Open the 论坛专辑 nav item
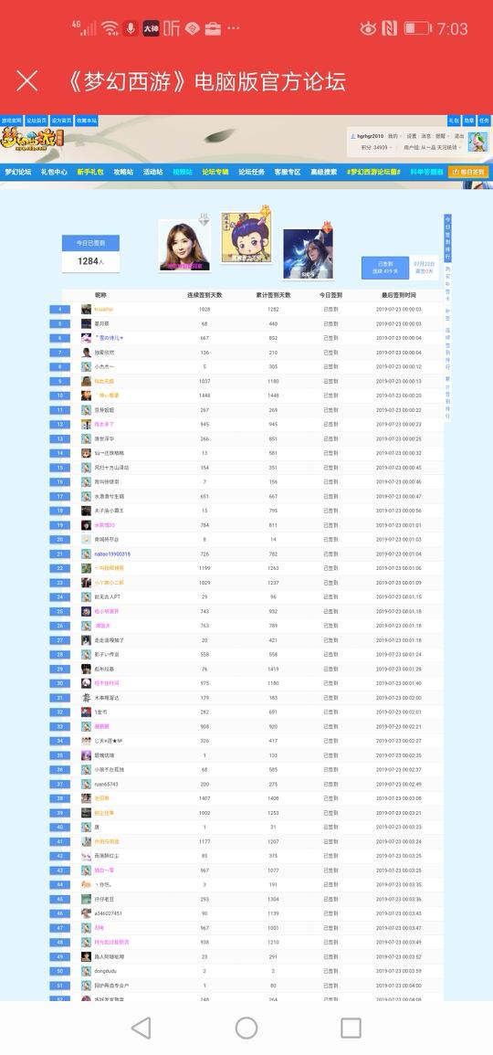The width and height of the screenshot is (493, 1055). [215, 173]
